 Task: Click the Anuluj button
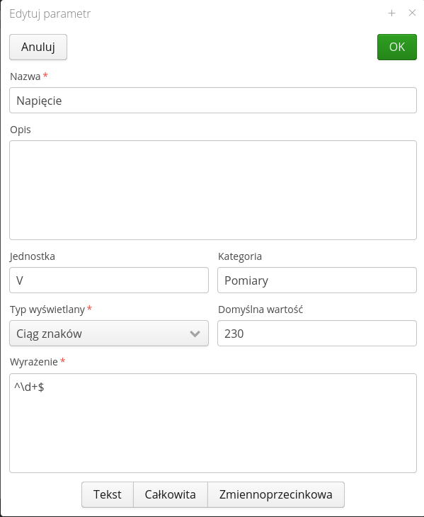tap(38, 47)
